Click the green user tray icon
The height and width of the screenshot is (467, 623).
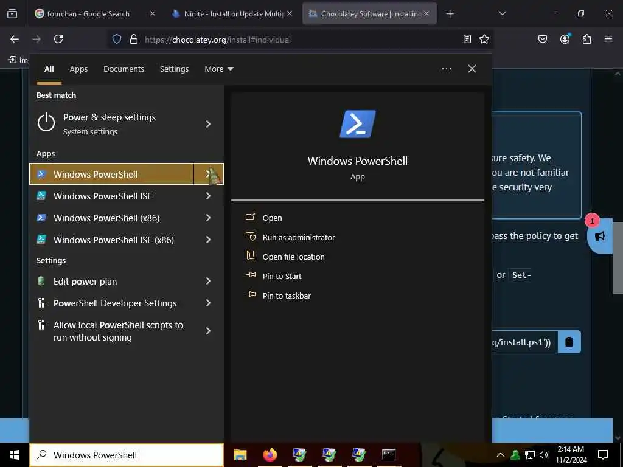click(x=515, y=455)
